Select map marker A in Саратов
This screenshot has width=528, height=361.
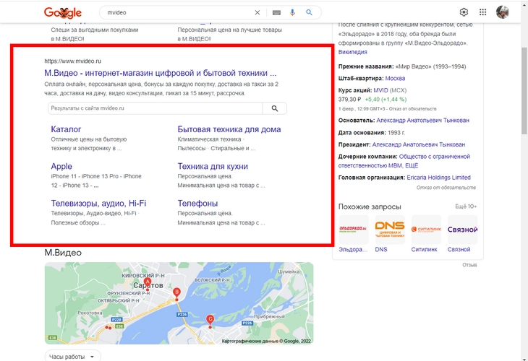tap(147, 282)
